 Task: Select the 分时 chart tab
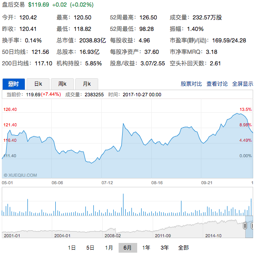tap(13, 84)
